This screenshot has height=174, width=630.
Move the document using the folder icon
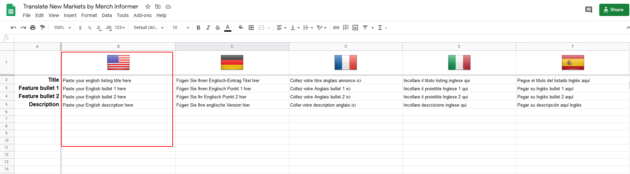tap(158, 6)
